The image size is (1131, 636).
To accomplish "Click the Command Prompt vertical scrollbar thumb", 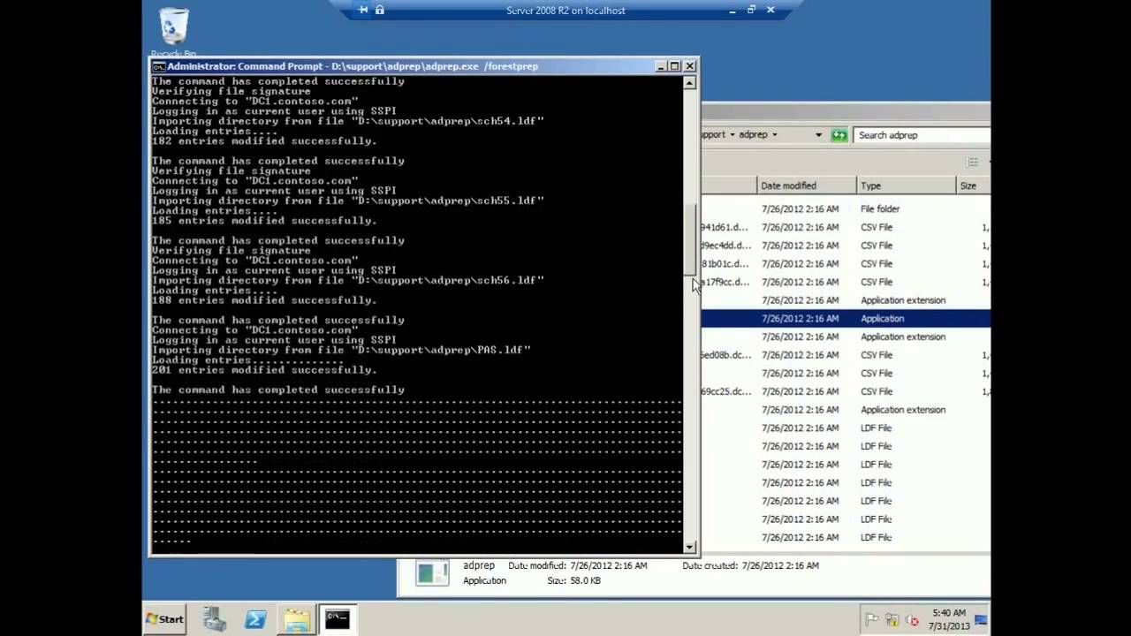I will 690,239.
